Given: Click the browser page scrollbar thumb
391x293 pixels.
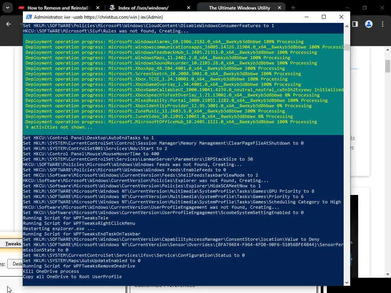Looking at the screenshot, I should 388,66.
